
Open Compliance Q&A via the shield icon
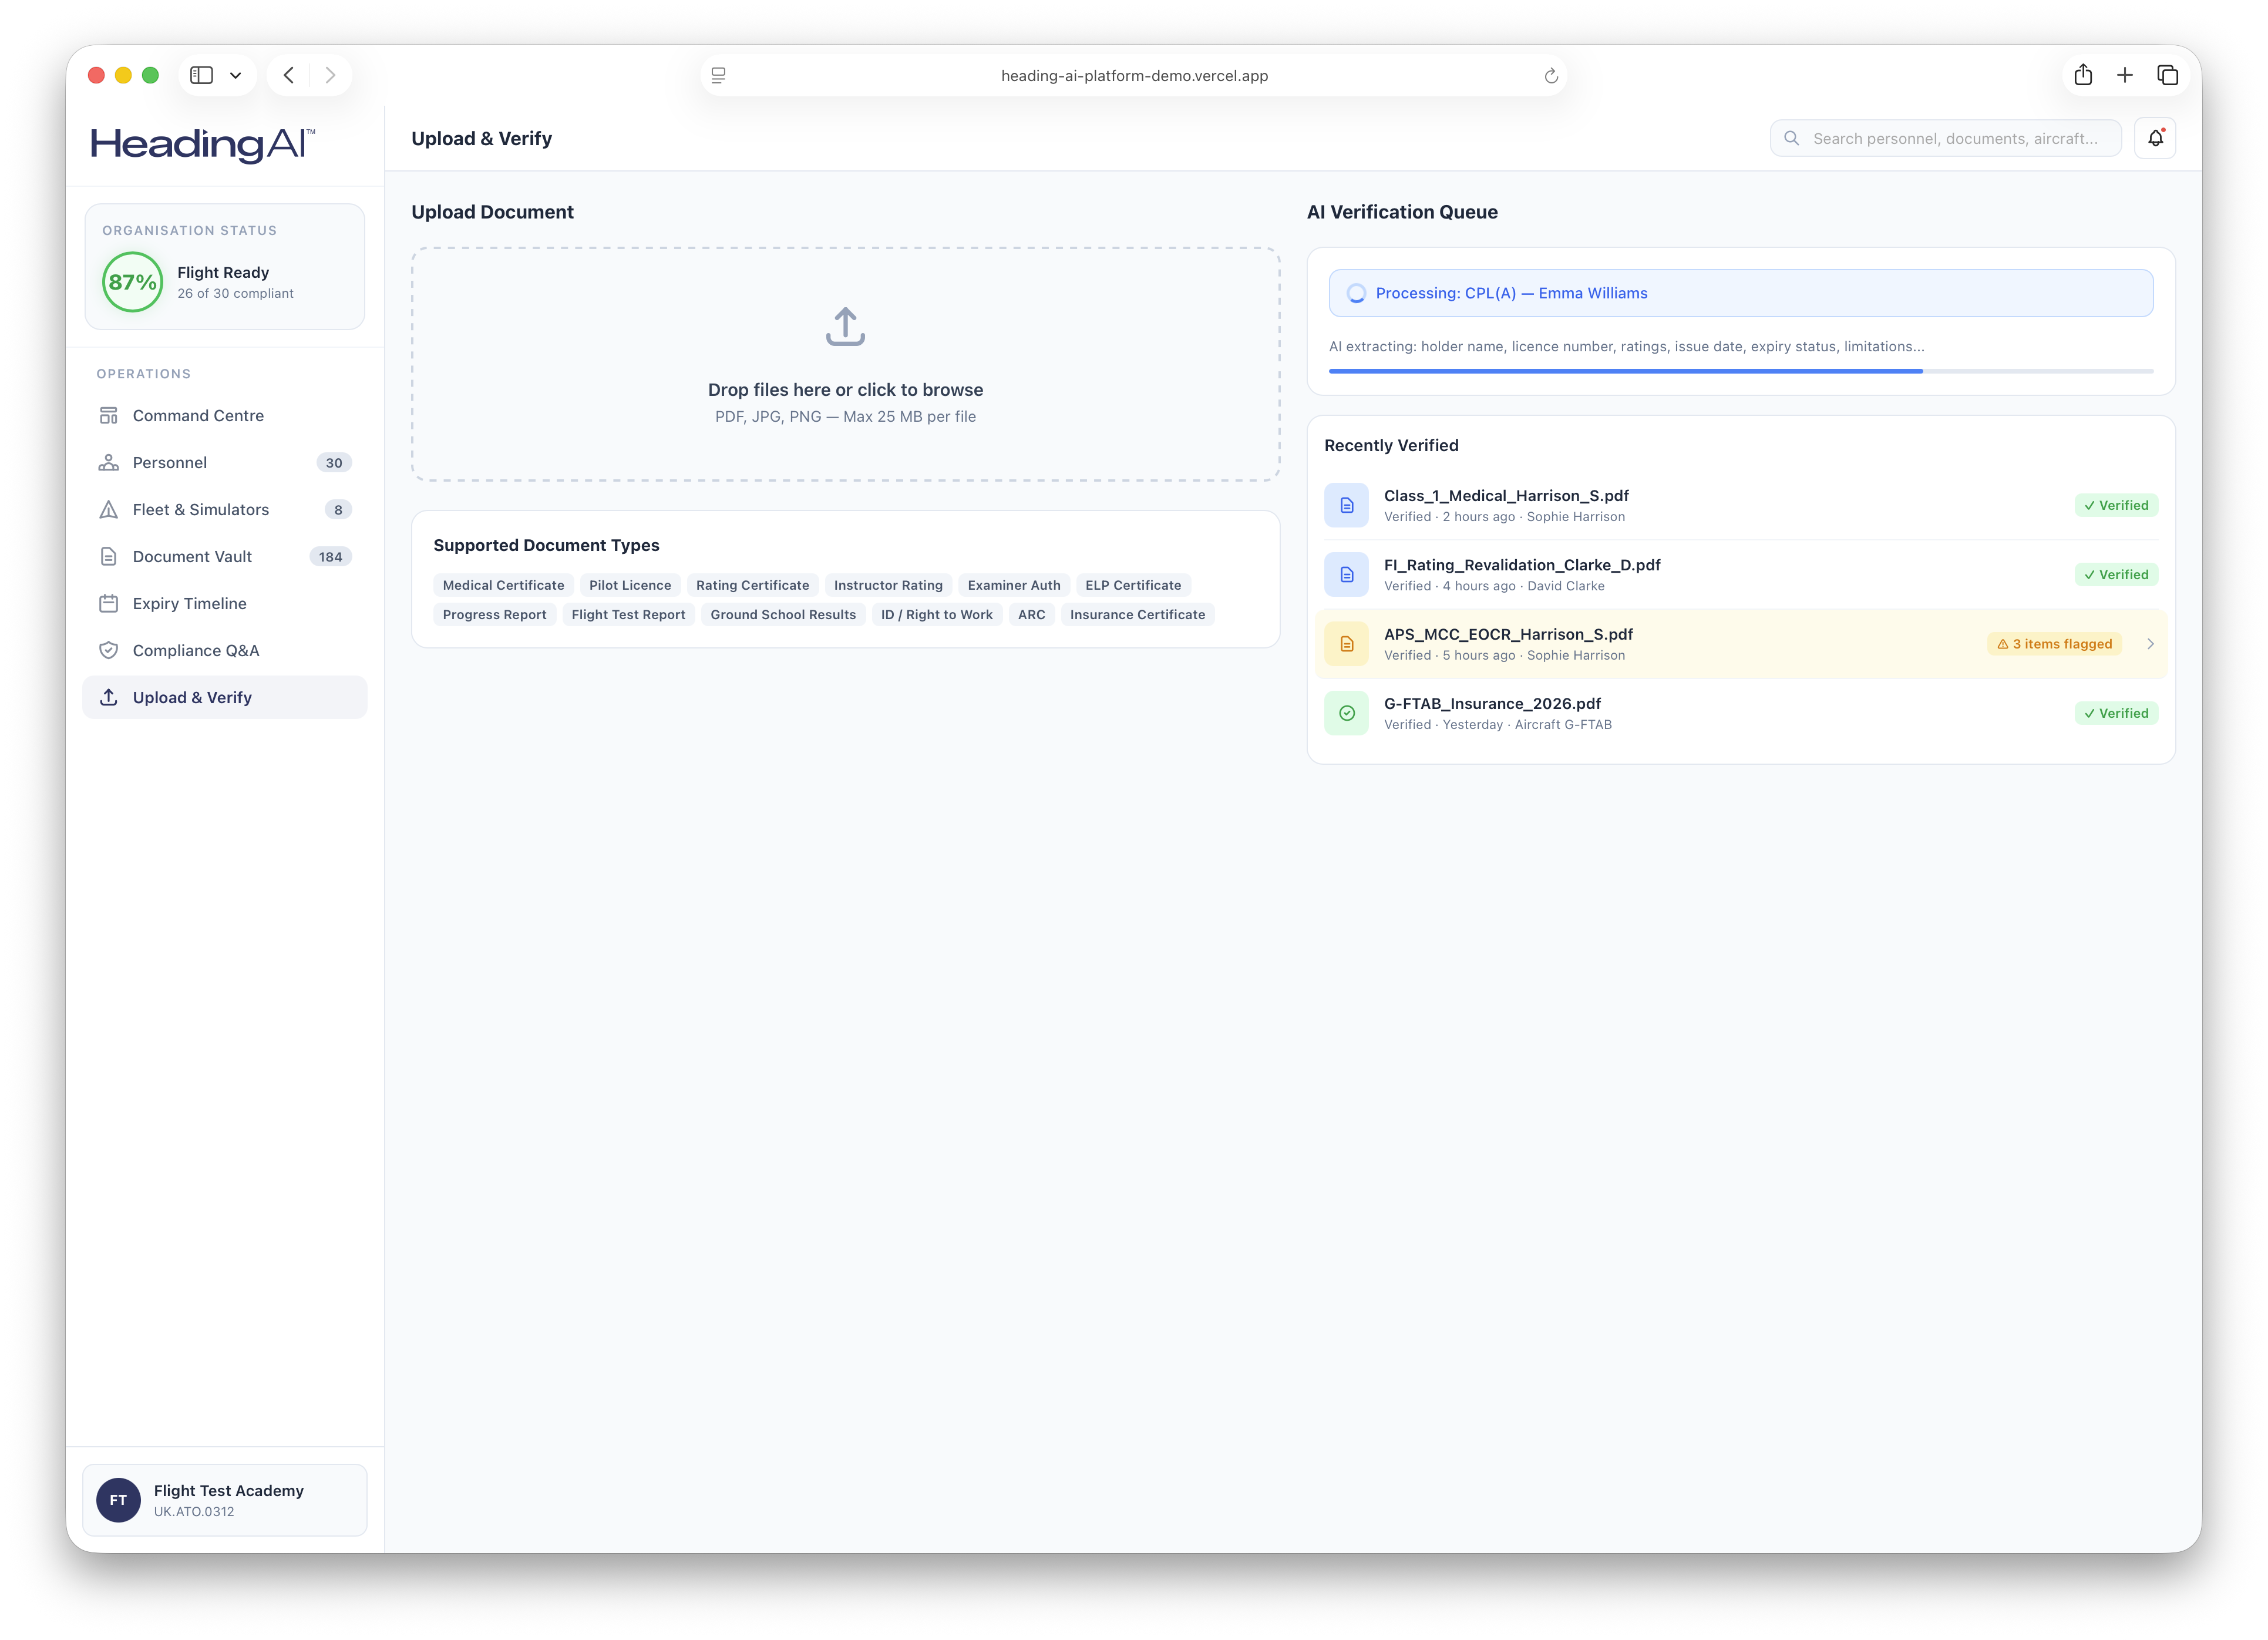click(110, 650)
